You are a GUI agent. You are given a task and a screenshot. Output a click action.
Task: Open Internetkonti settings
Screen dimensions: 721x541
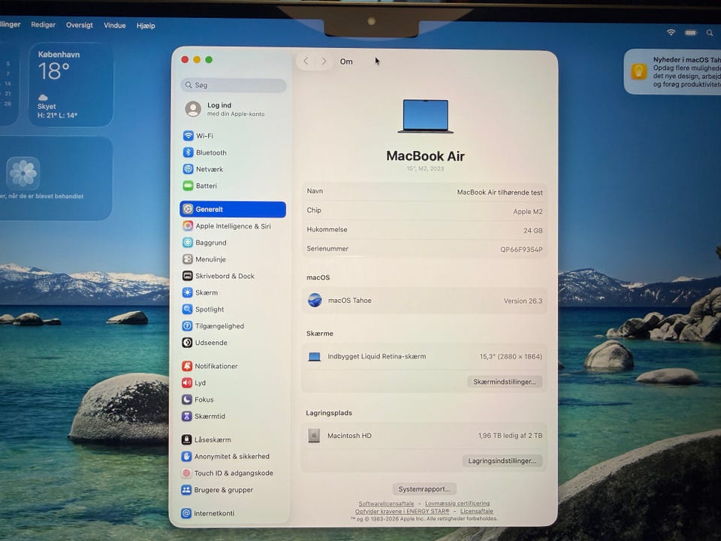coord(208,513)
